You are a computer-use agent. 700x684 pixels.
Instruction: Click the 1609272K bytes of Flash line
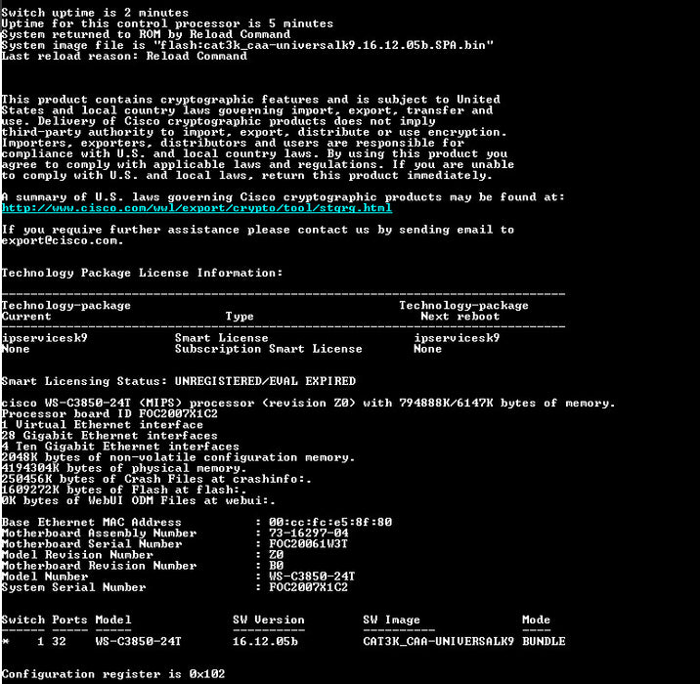coord(124,490)
